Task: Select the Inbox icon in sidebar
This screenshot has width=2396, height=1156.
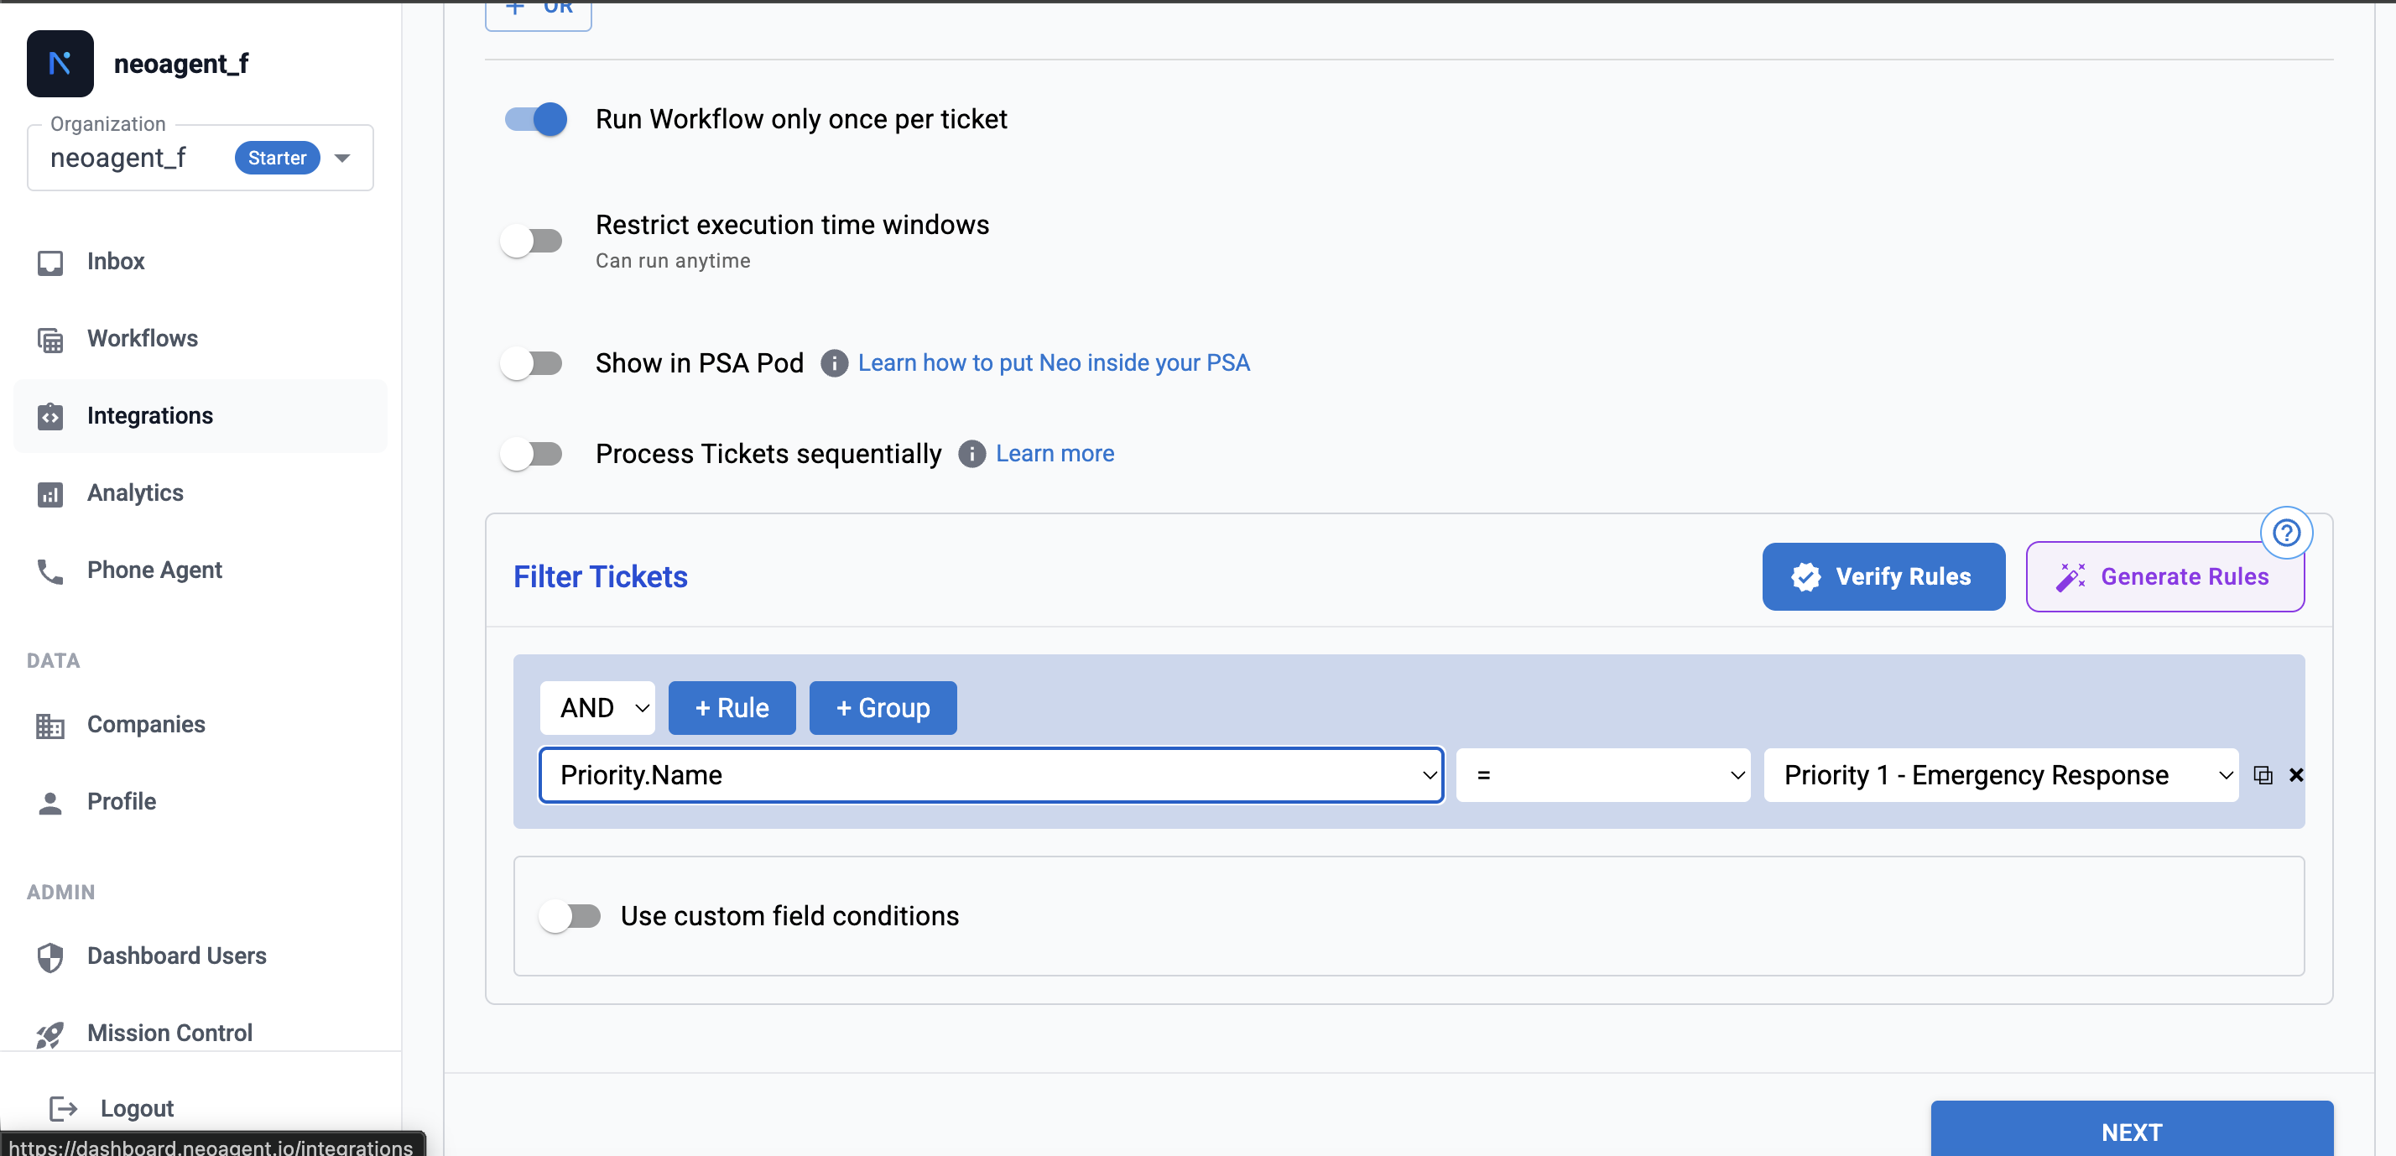Action: click(x=50, y=263)
